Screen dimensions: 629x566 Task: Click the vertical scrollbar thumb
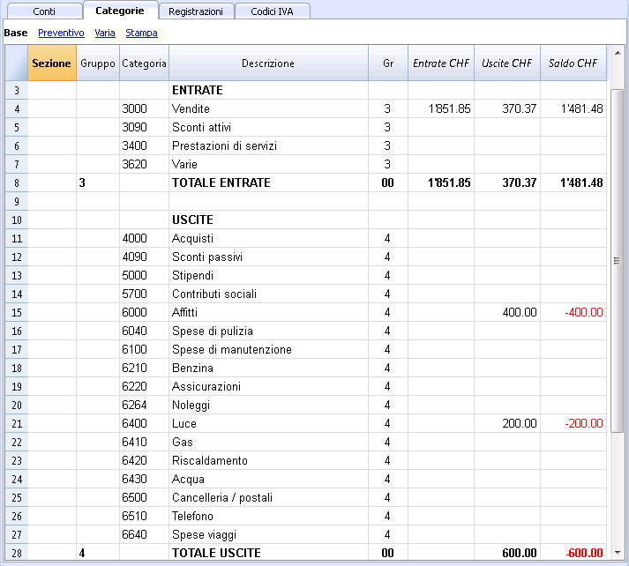[x=617, y=261]
